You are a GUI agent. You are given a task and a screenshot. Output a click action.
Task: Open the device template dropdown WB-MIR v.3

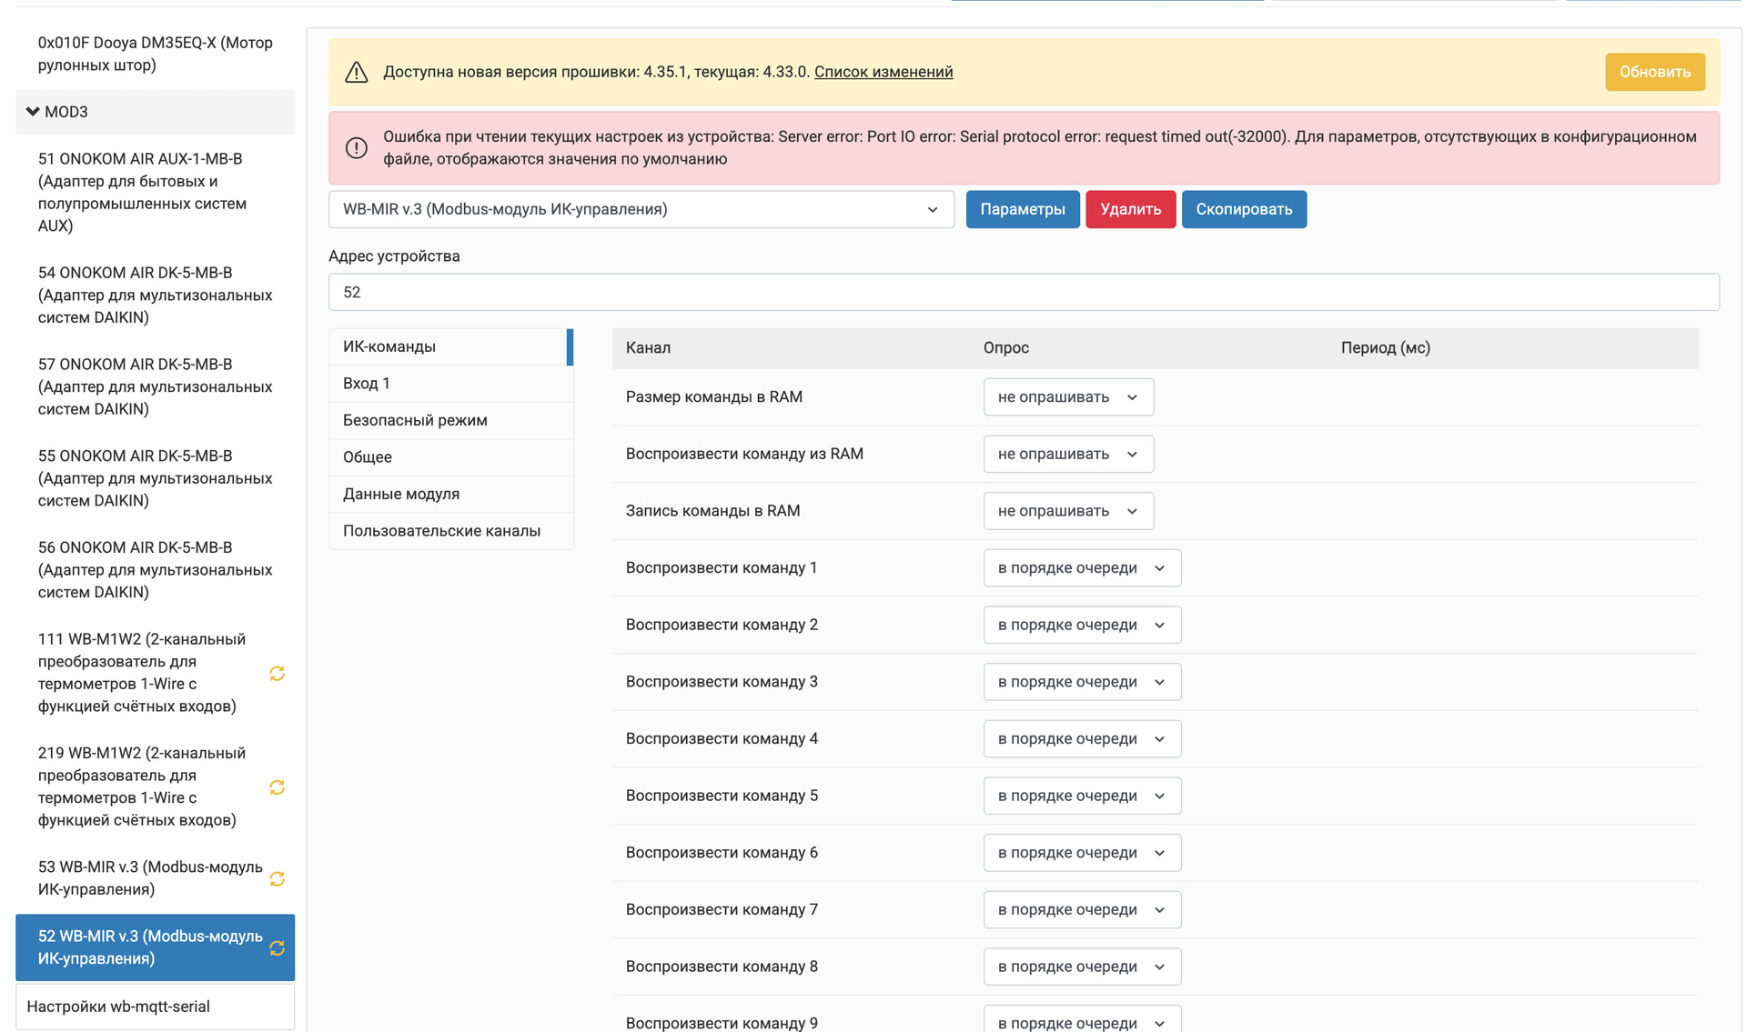click(641, 209)
